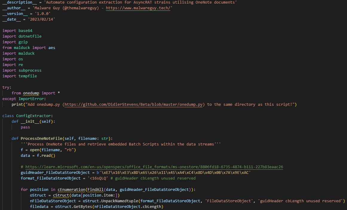The height and width of the screenshot is (210, 347).
Task: Click the 'ProcessOneNoteFile' method name
Action: pos(41,139)
